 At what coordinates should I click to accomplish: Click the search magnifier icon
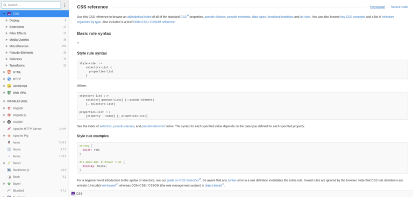pyautogui.click(x=5, y=5)
